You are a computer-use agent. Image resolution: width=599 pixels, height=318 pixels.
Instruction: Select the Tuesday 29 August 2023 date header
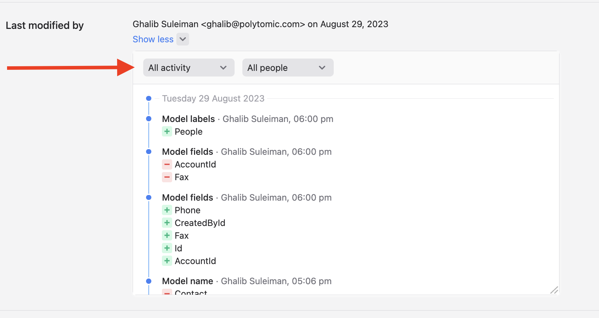213,98
